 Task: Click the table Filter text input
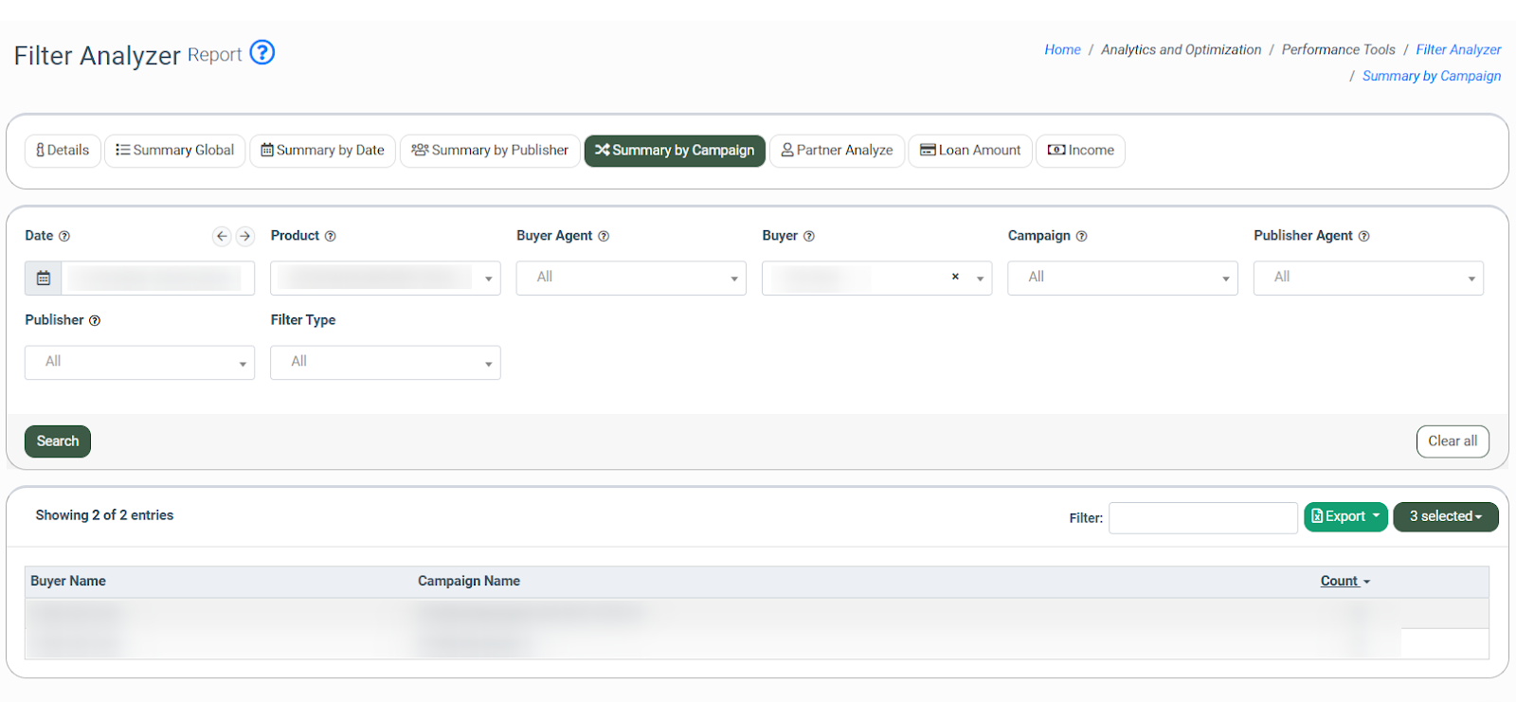[1202, 518]
